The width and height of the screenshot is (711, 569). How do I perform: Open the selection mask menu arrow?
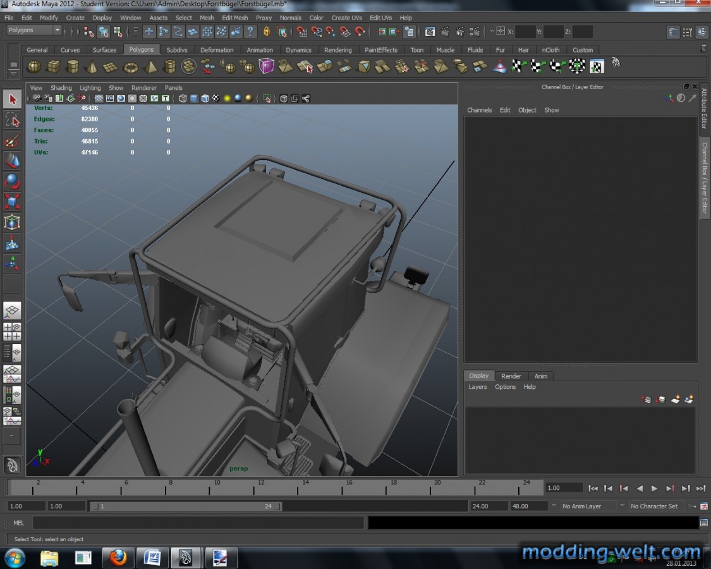(136, 32)
